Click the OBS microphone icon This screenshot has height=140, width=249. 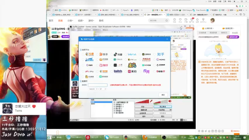tap(151, 101)
